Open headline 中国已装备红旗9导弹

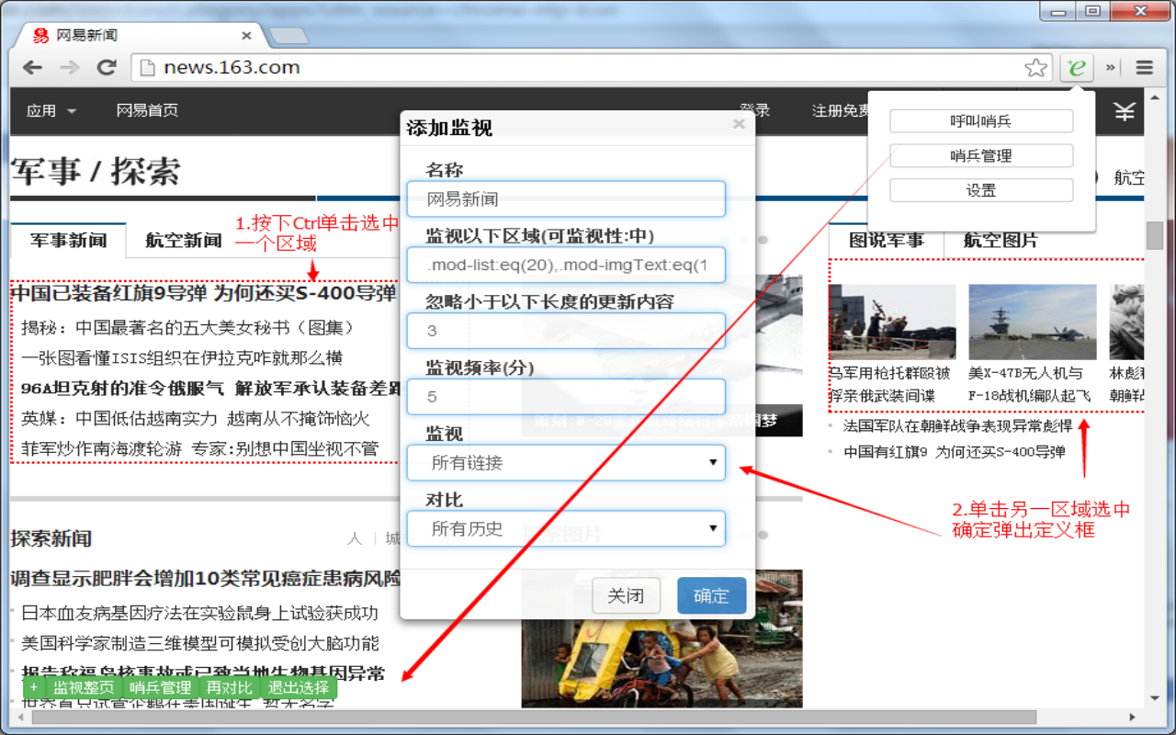click(203, 294)
